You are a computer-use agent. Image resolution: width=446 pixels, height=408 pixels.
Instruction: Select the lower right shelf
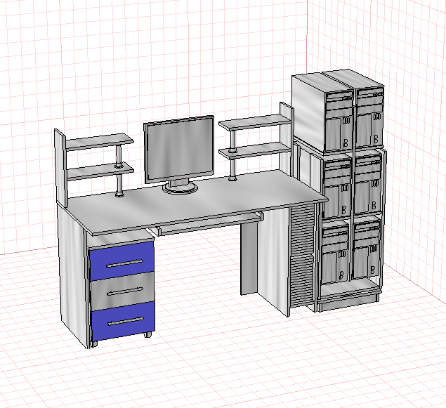(x=254, y=150)
